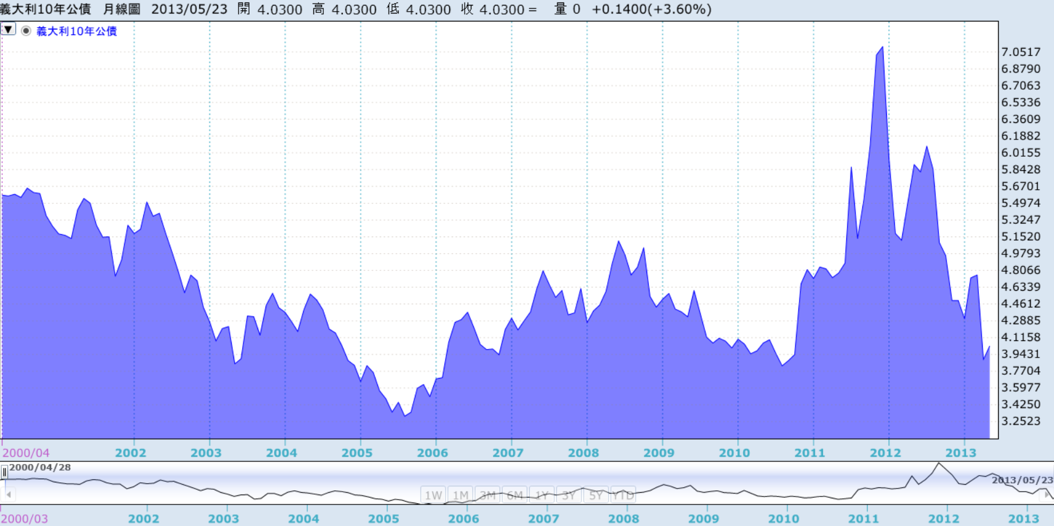Click the 2000/04/28 navigator start date
The height and width of the screenshot is (526, 1054).
(x=40, y=468)
